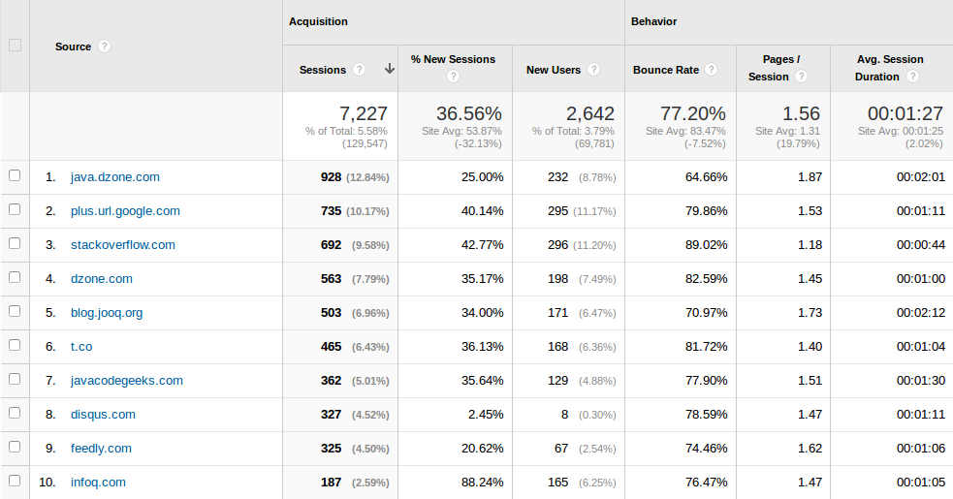Click the Sessions sort descending arrow
This screenshot has width=953, height=499.
tap(390, 69)
